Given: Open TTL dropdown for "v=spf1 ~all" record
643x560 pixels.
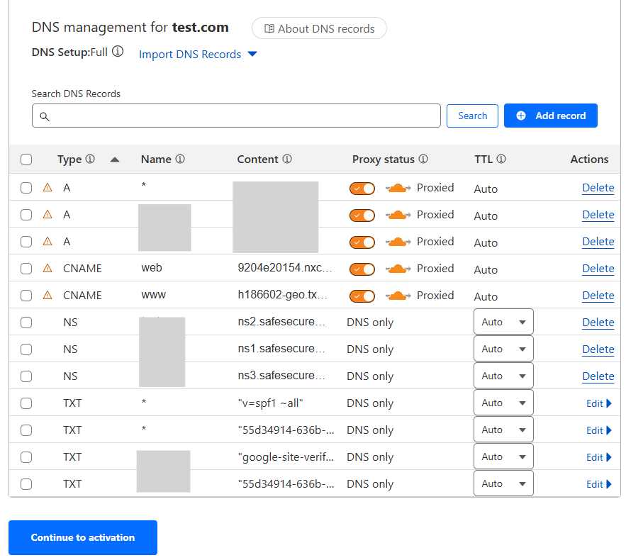Looking at the screenshot, I should [x=503, y=403].
